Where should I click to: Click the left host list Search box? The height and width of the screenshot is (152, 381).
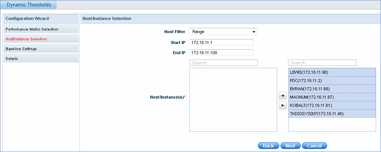pyautogui.click(x=224, y=63)
